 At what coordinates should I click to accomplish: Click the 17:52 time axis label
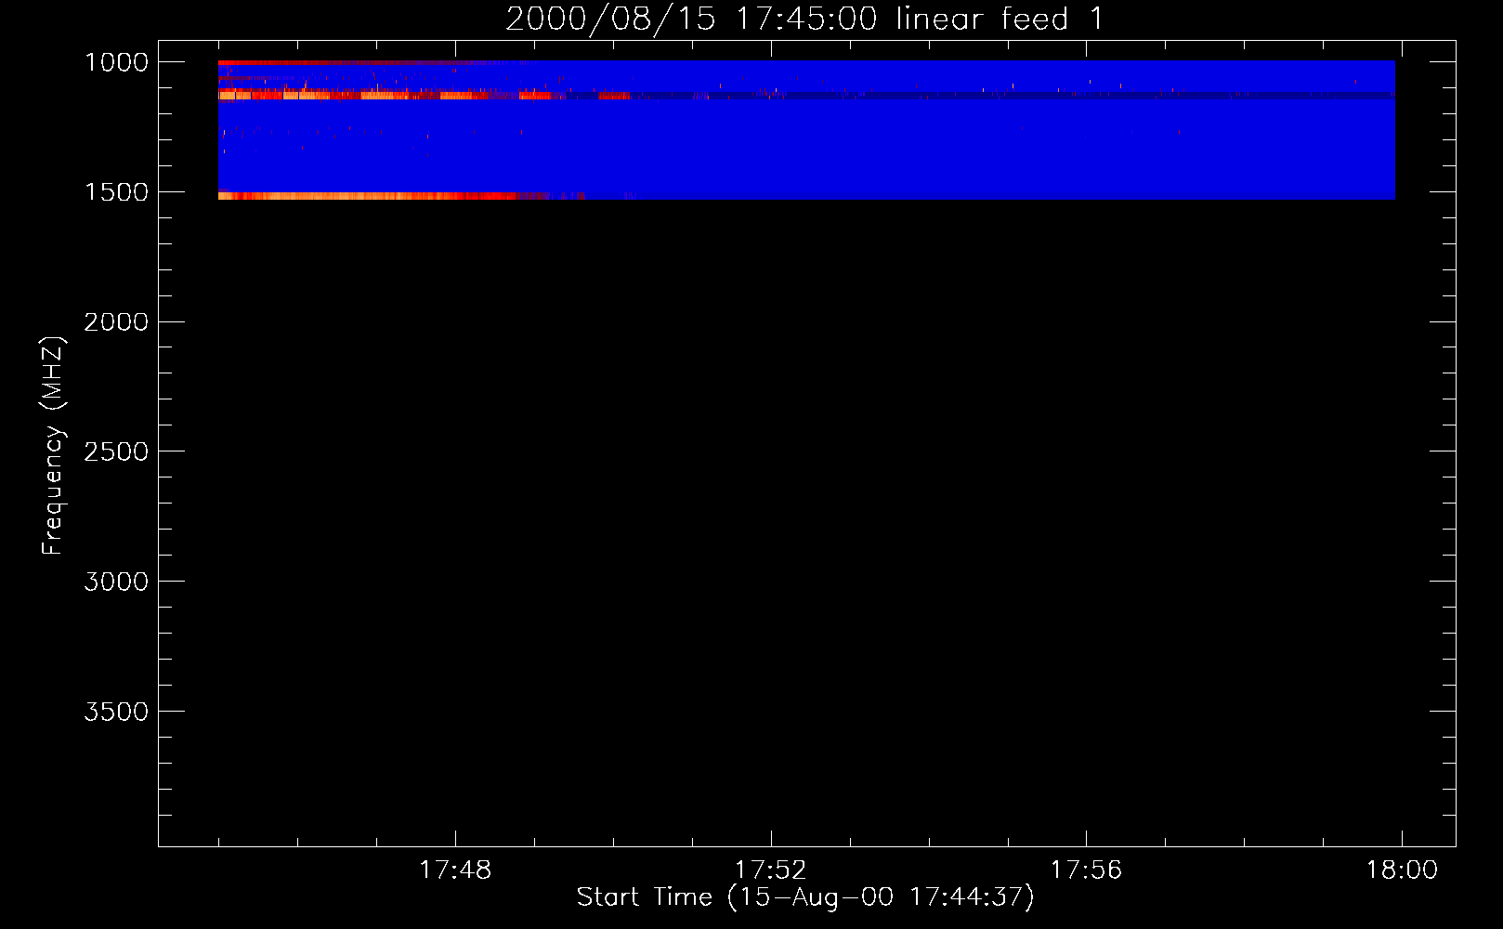click(x=770, y=870)
